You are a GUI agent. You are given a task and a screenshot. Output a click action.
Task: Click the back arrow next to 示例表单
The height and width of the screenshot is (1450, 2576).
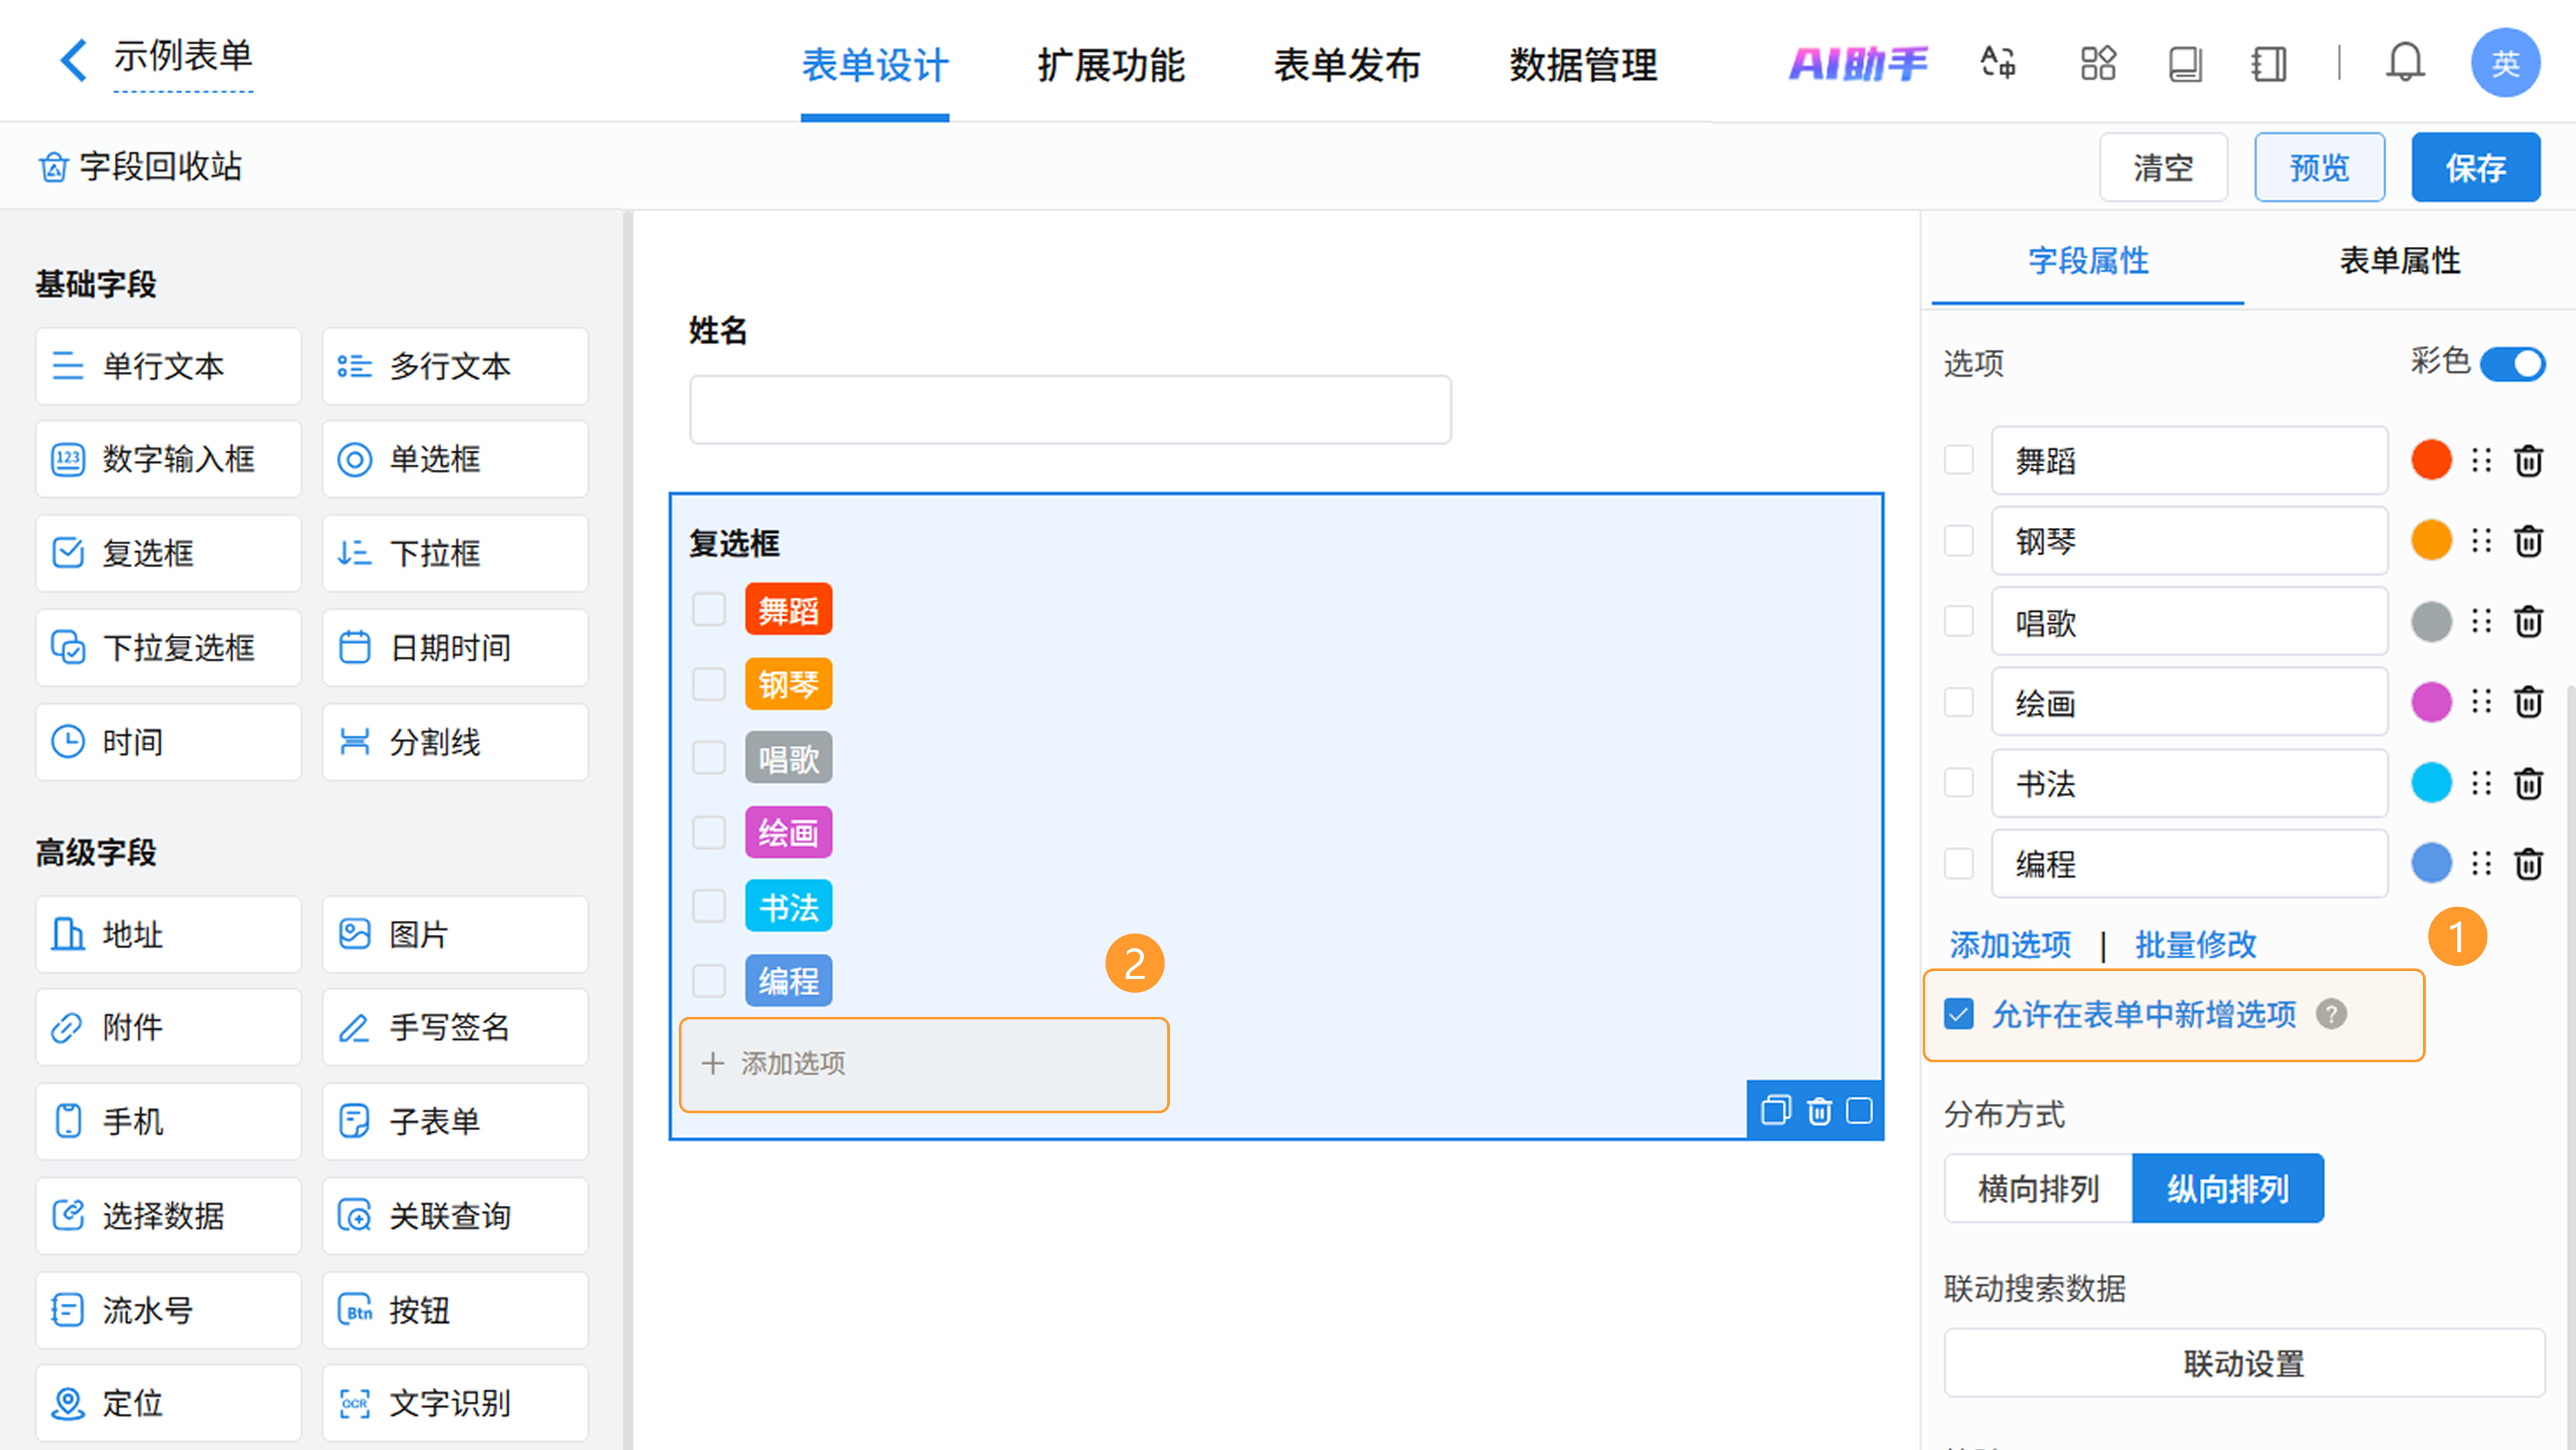[73, 60]
